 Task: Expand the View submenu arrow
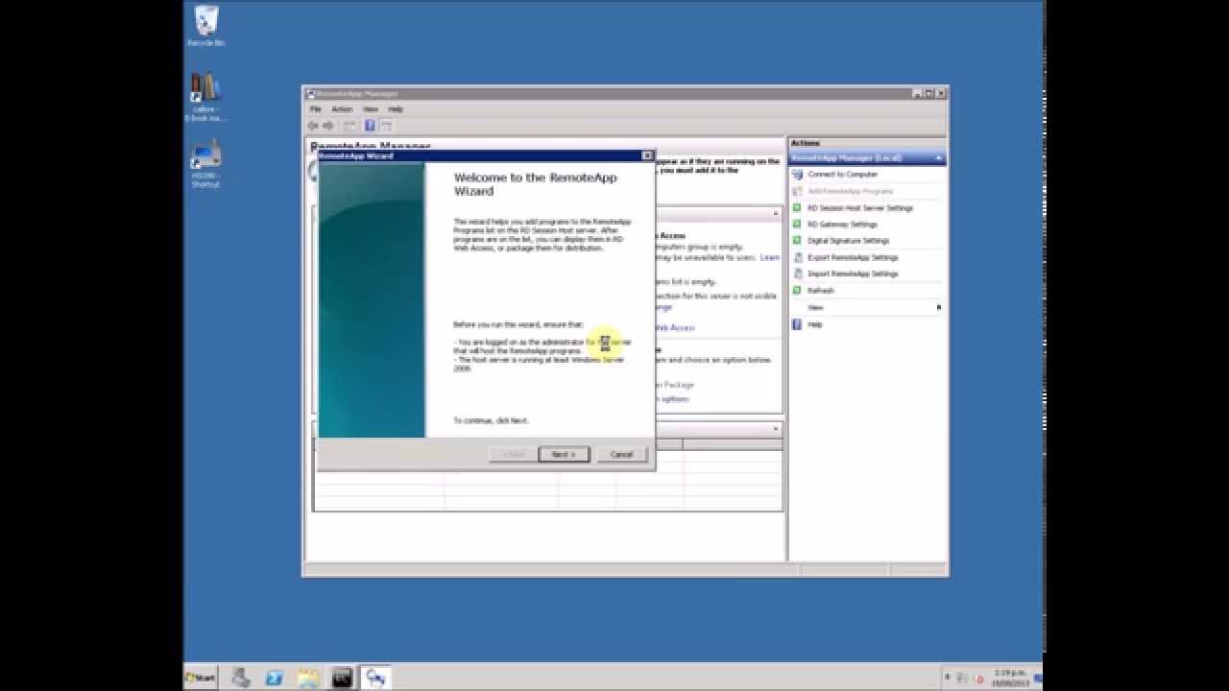(938, 307)
